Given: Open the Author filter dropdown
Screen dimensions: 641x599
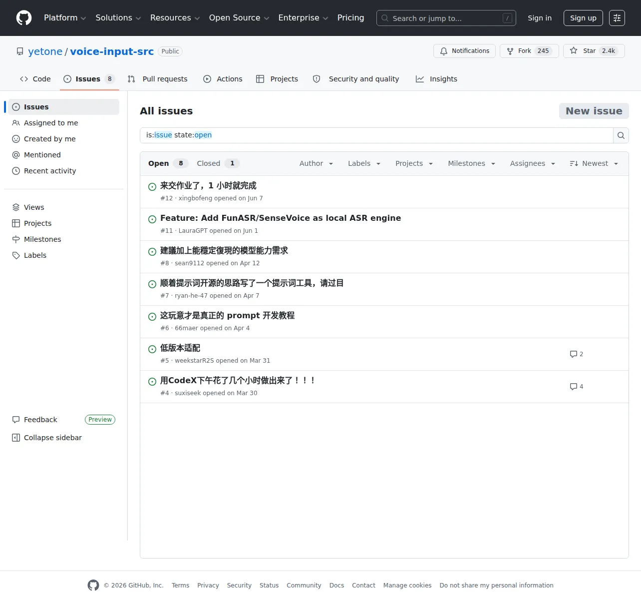Looking at the screenshot, I should [x=317, y=163].
